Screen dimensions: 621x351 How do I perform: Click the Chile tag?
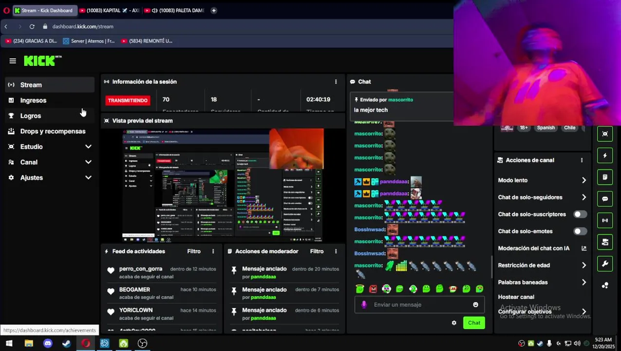click(570, 128)
